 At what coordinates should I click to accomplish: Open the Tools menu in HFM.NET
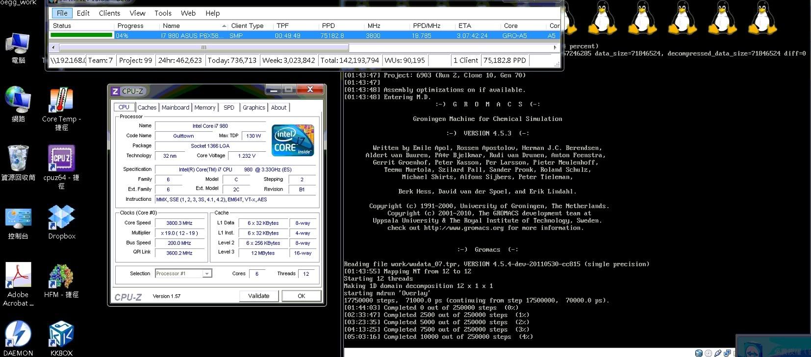[x=163, y=13]
